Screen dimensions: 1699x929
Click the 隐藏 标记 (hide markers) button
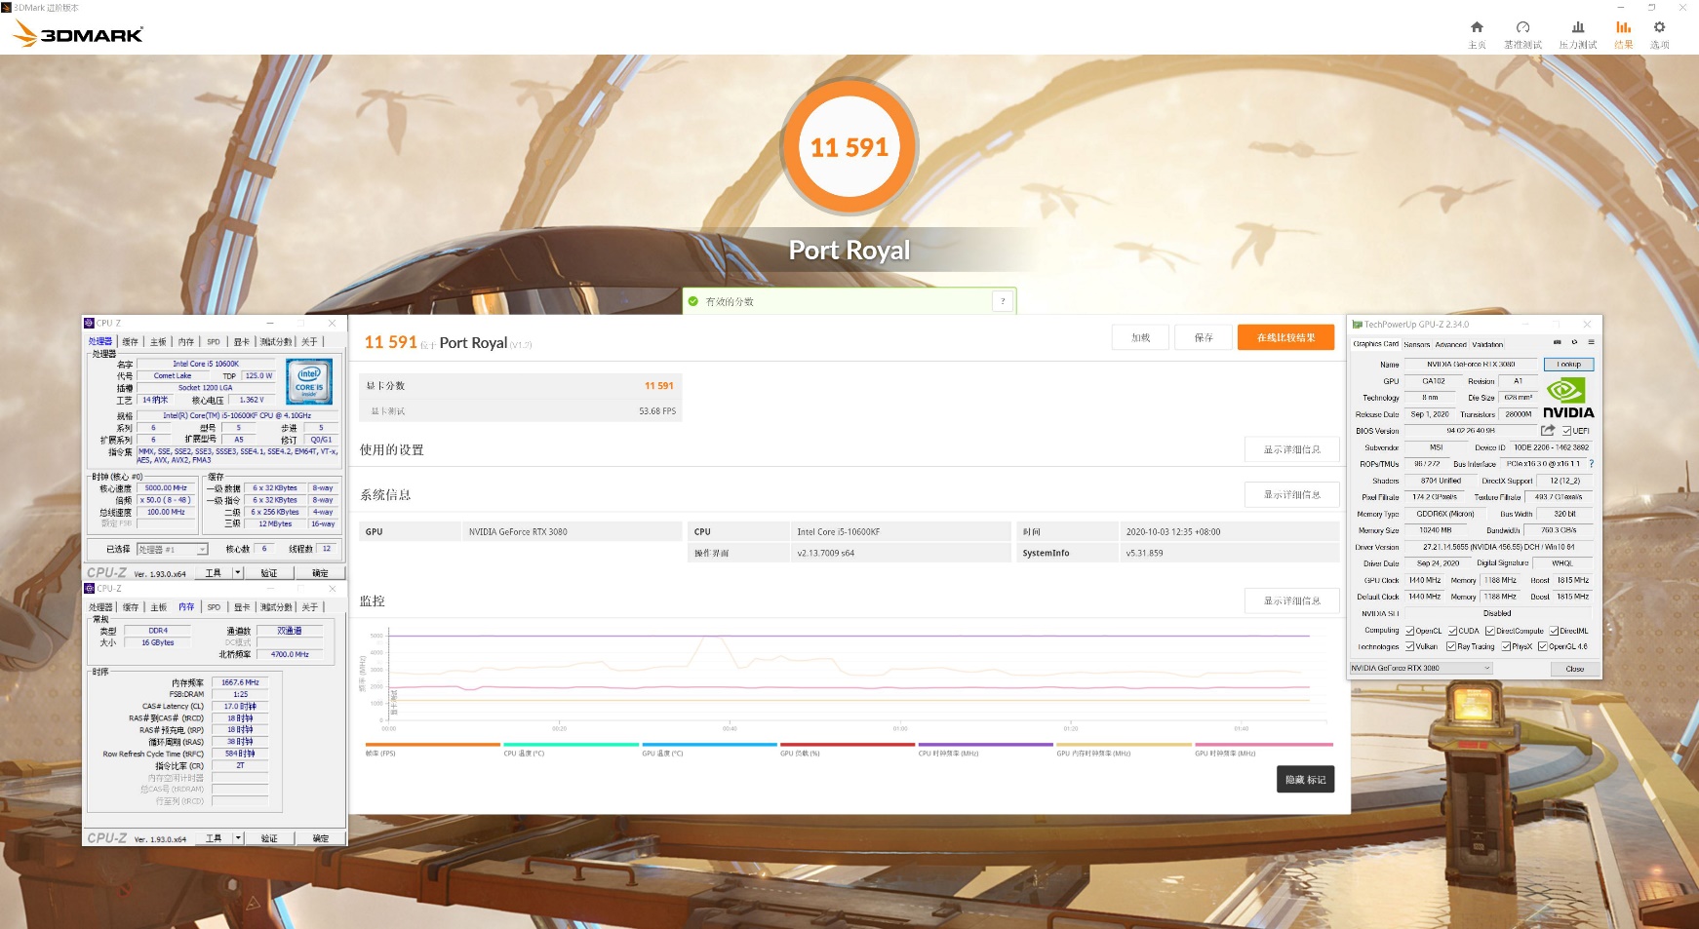click(x=1305, y=779)
